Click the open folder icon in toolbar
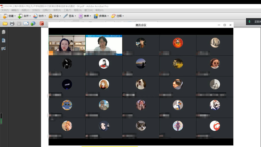261x147 pixels. tap(5, 24)
